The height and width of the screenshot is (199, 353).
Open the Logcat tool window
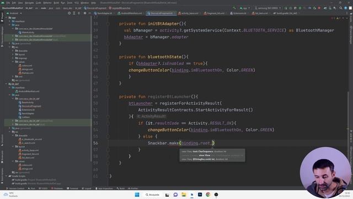tap(87, 188)
